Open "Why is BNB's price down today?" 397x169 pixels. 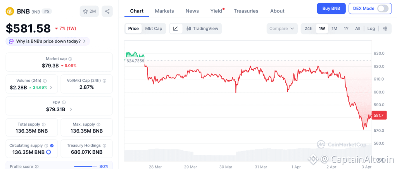tap(48, 41)
